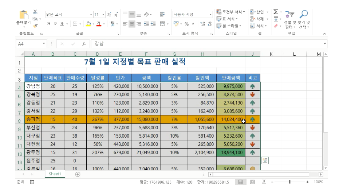This screenshot has height=193, width=343.
Task: Click the increase decimal icon
Action: click(x=202, y=24)
